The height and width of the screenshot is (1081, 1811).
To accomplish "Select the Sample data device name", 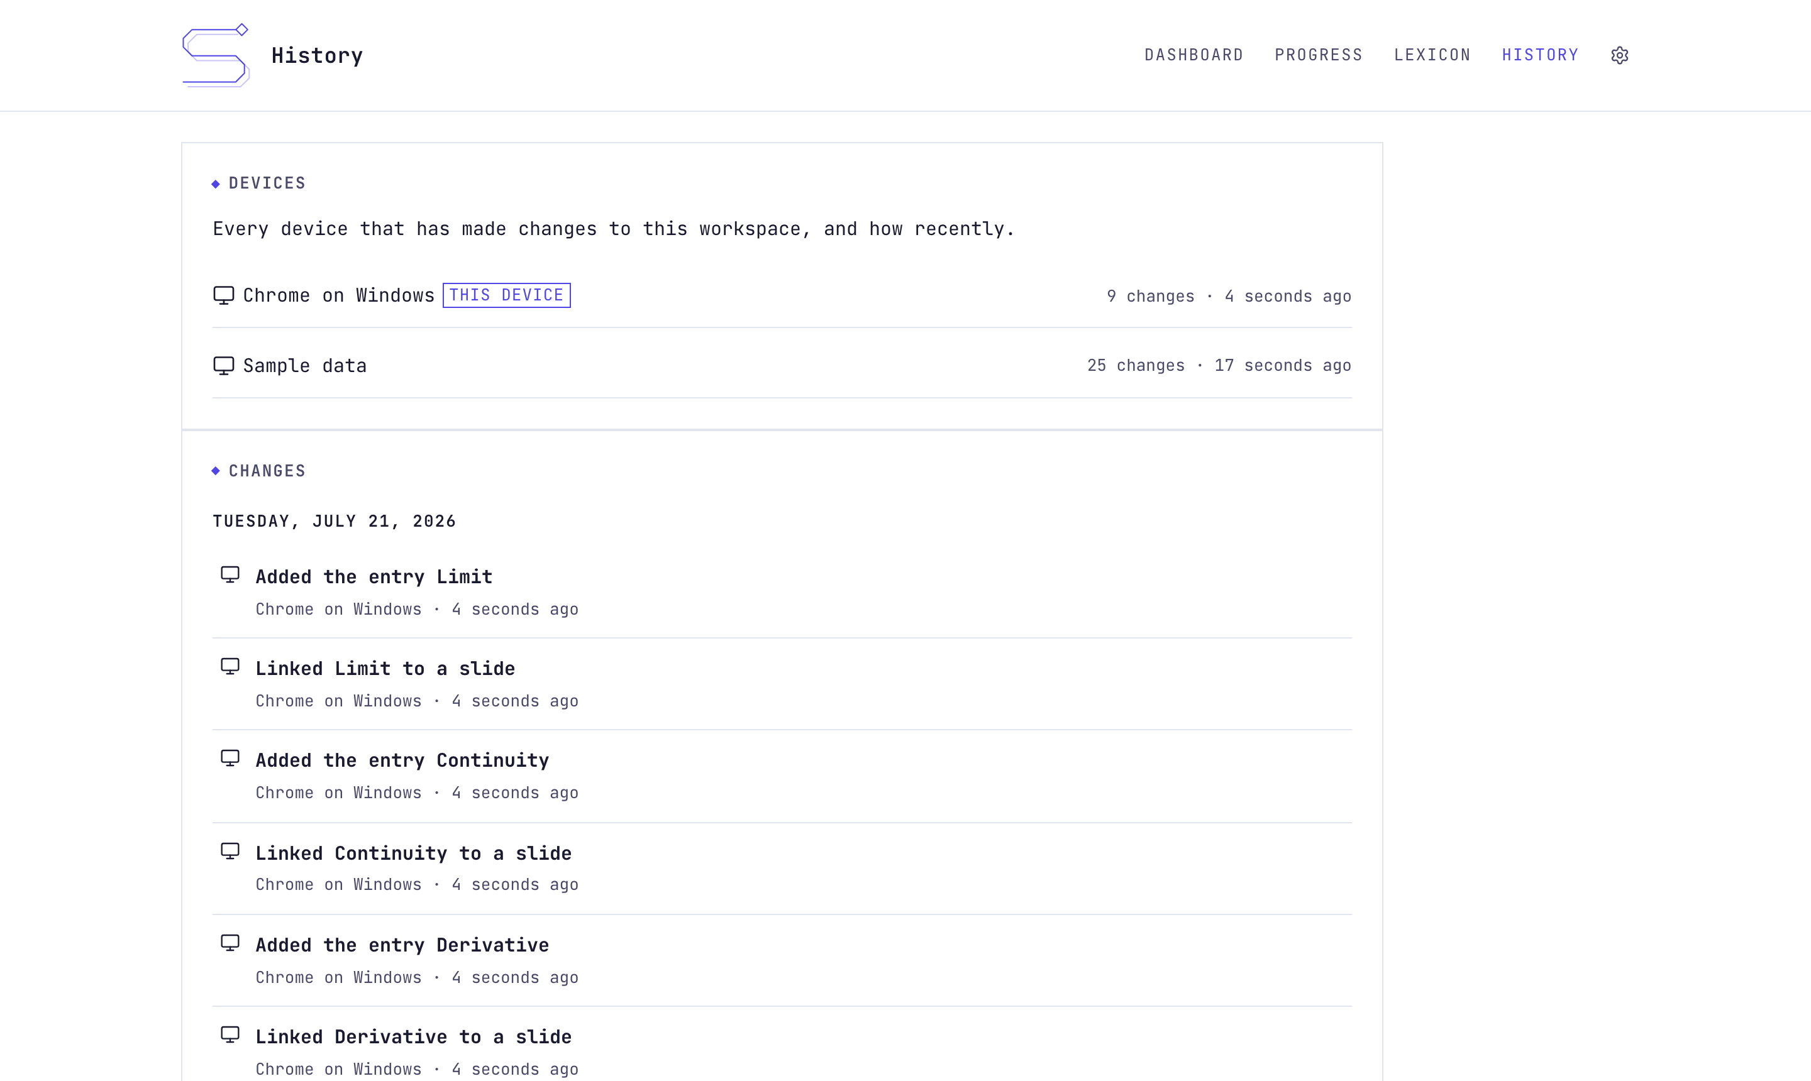I will pos(304,366).
